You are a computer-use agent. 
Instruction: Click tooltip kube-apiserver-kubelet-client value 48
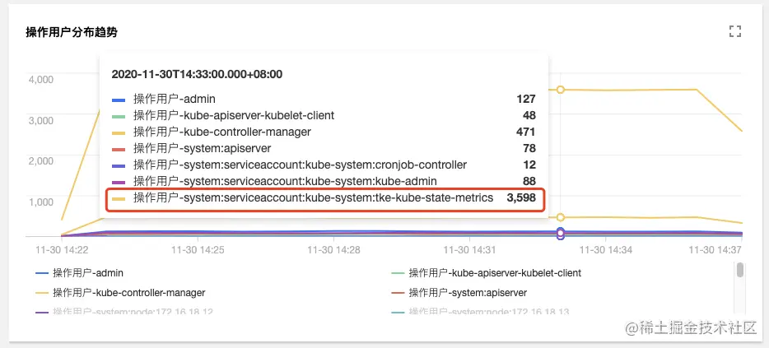tap(529, 116)
